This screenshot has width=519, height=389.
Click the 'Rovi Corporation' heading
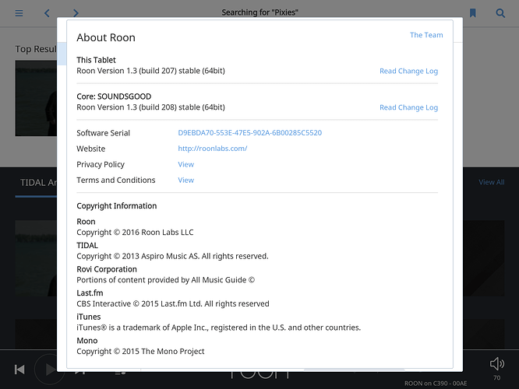(107, 269)
